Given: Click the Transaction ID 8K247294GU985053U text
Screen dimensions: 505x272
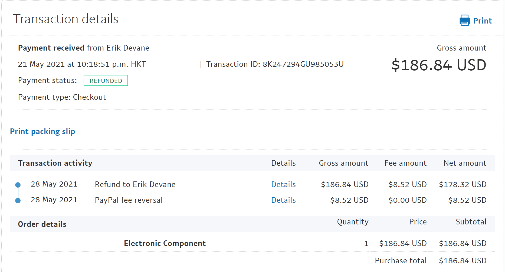Looking at the screenshot, I should tap(275, 64).
